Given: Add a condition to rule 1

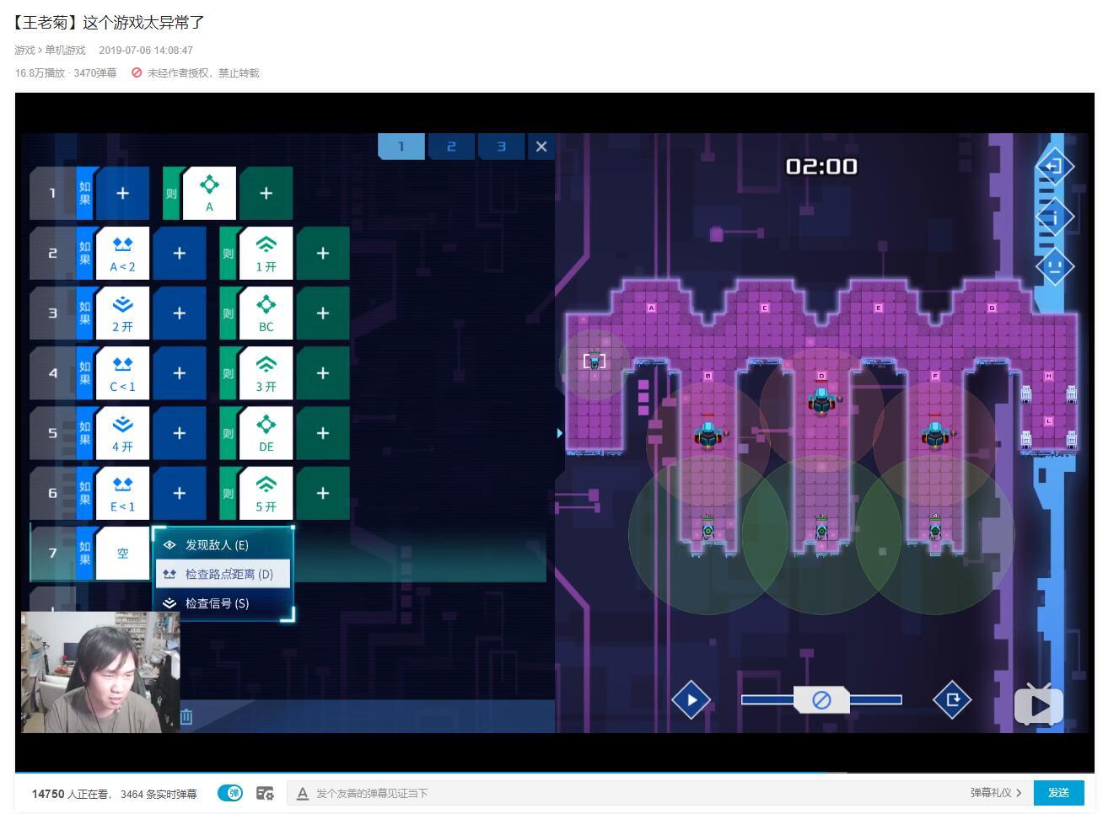Looking at the screenshot, I should (x=122, y=193).
